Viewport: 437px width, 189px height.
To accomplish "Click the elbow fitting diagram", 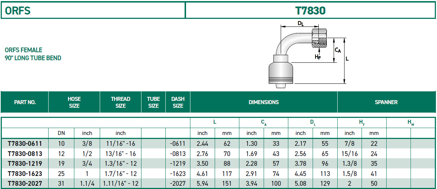I will tap(308, 54).
